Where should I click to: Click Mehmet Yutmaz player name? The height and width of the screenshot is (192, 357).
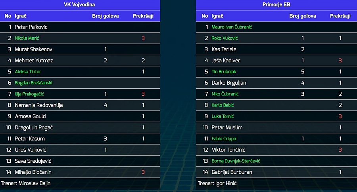coord(34,61)
